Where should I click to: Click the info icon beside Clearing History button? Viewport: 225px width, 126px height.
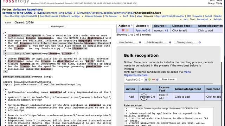[200, 42]
